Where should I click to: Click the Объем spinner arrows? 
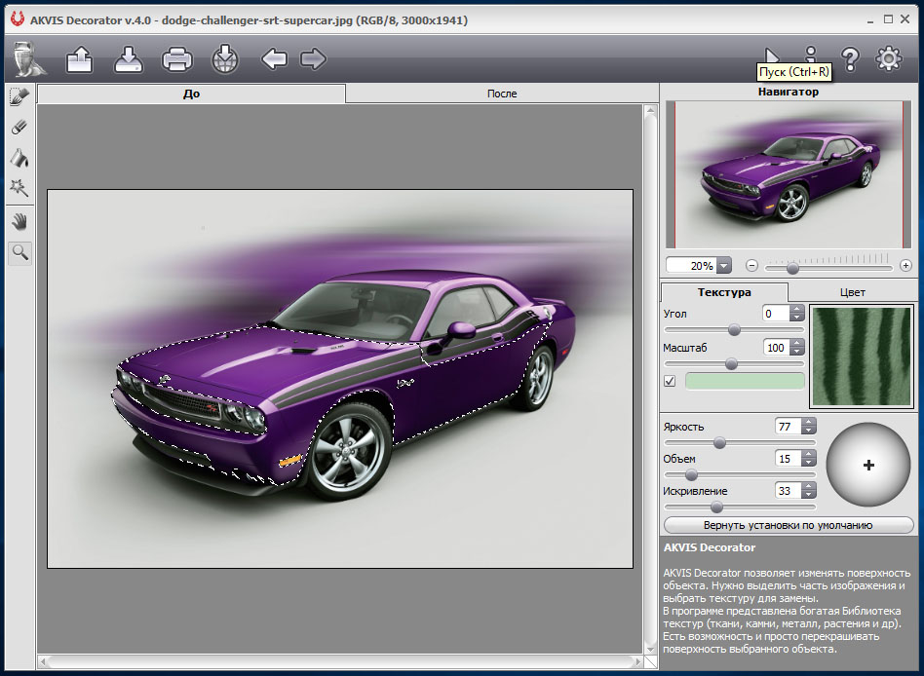pos(809,458)
